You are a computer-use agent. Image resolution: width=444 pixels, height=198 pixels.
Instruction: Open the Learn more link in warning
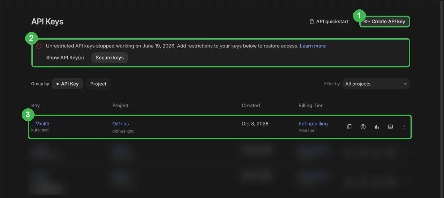pyautogui.click(x=313, y=46)
